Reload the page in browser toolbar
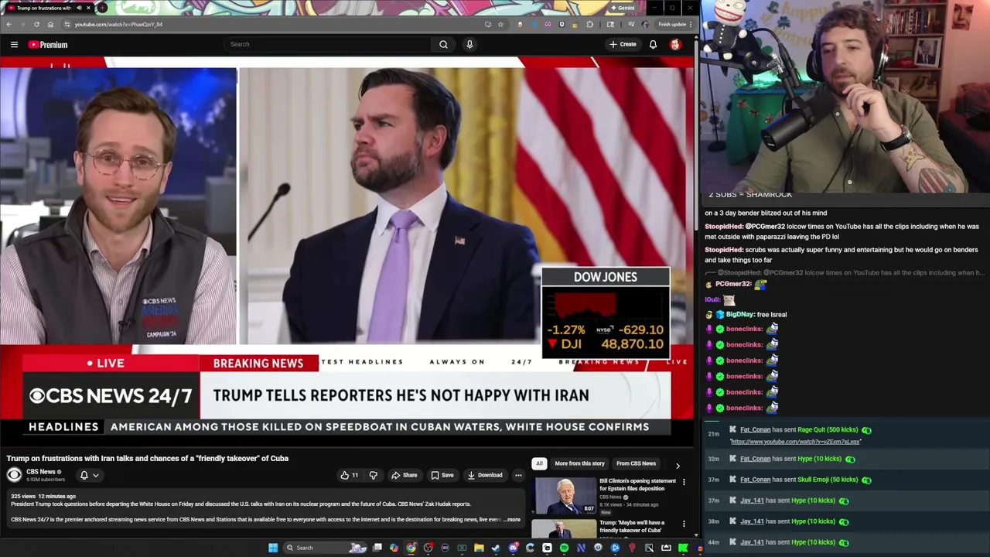Screen dimensions: 990x557 37,24
